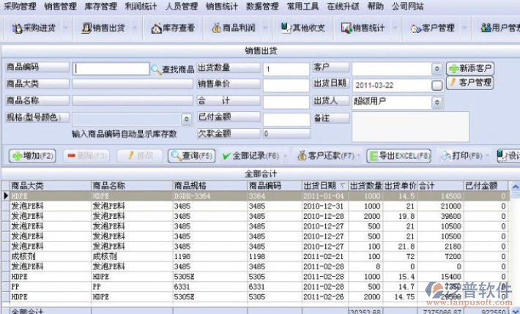Click the 商品编码 input field
This screenshot has height=314, width=520.
tap(111, 69)
